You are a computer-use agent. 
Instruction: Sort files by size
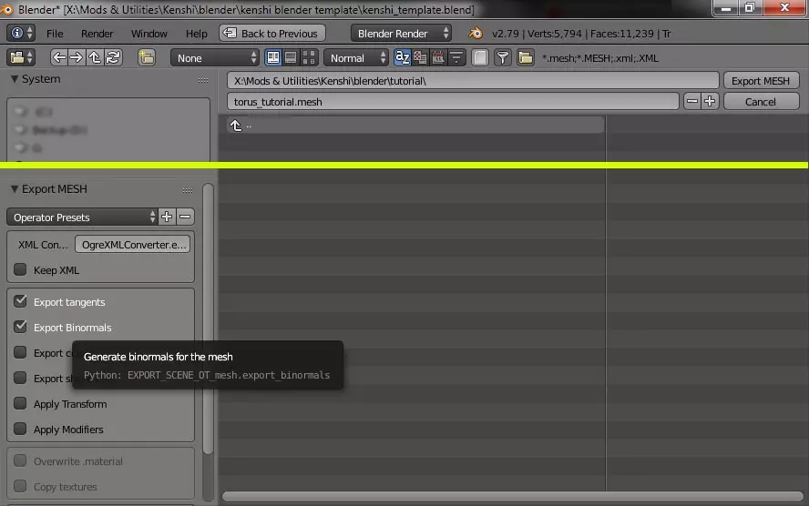point(456,57)
